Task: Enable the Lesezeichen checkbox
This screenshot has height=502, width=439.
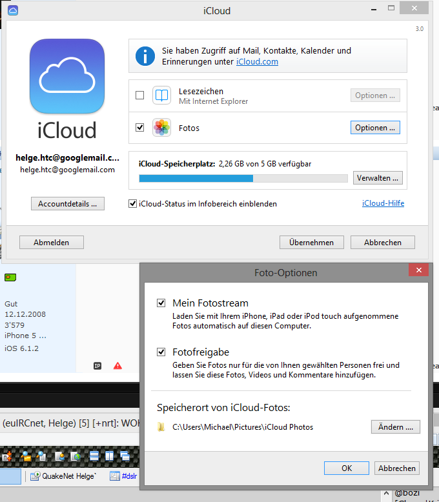Action: 139,95
